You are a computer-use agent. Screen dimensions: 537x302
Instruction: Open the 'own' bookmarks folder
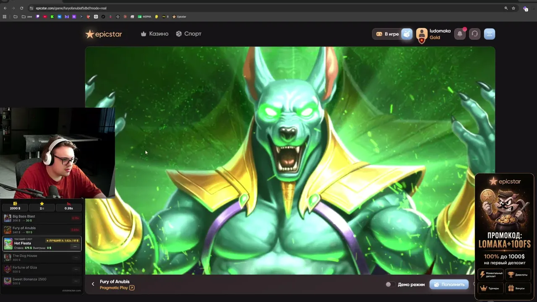pos(26,17)
